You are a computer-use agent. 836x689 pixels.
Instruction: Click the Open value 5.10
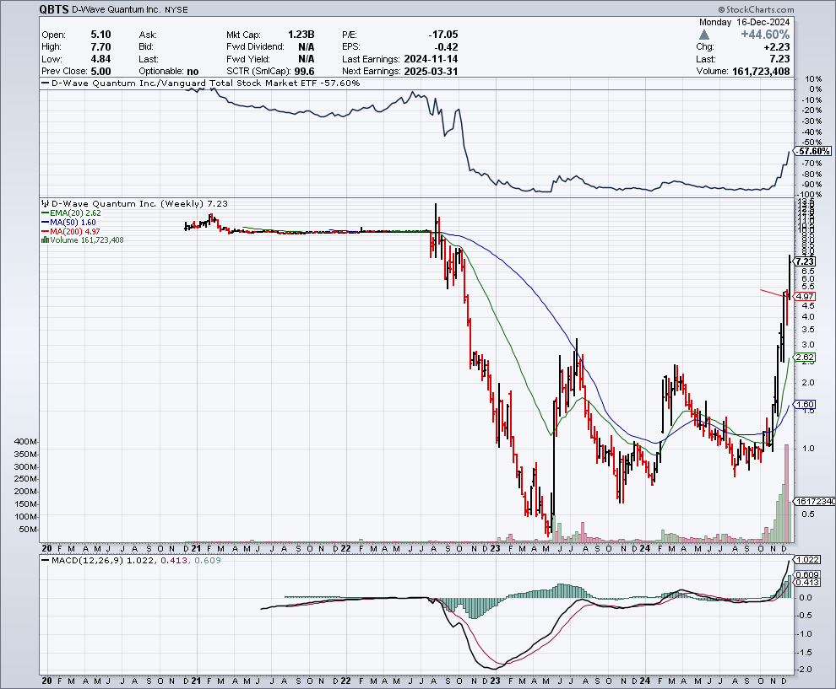[100, 35]
